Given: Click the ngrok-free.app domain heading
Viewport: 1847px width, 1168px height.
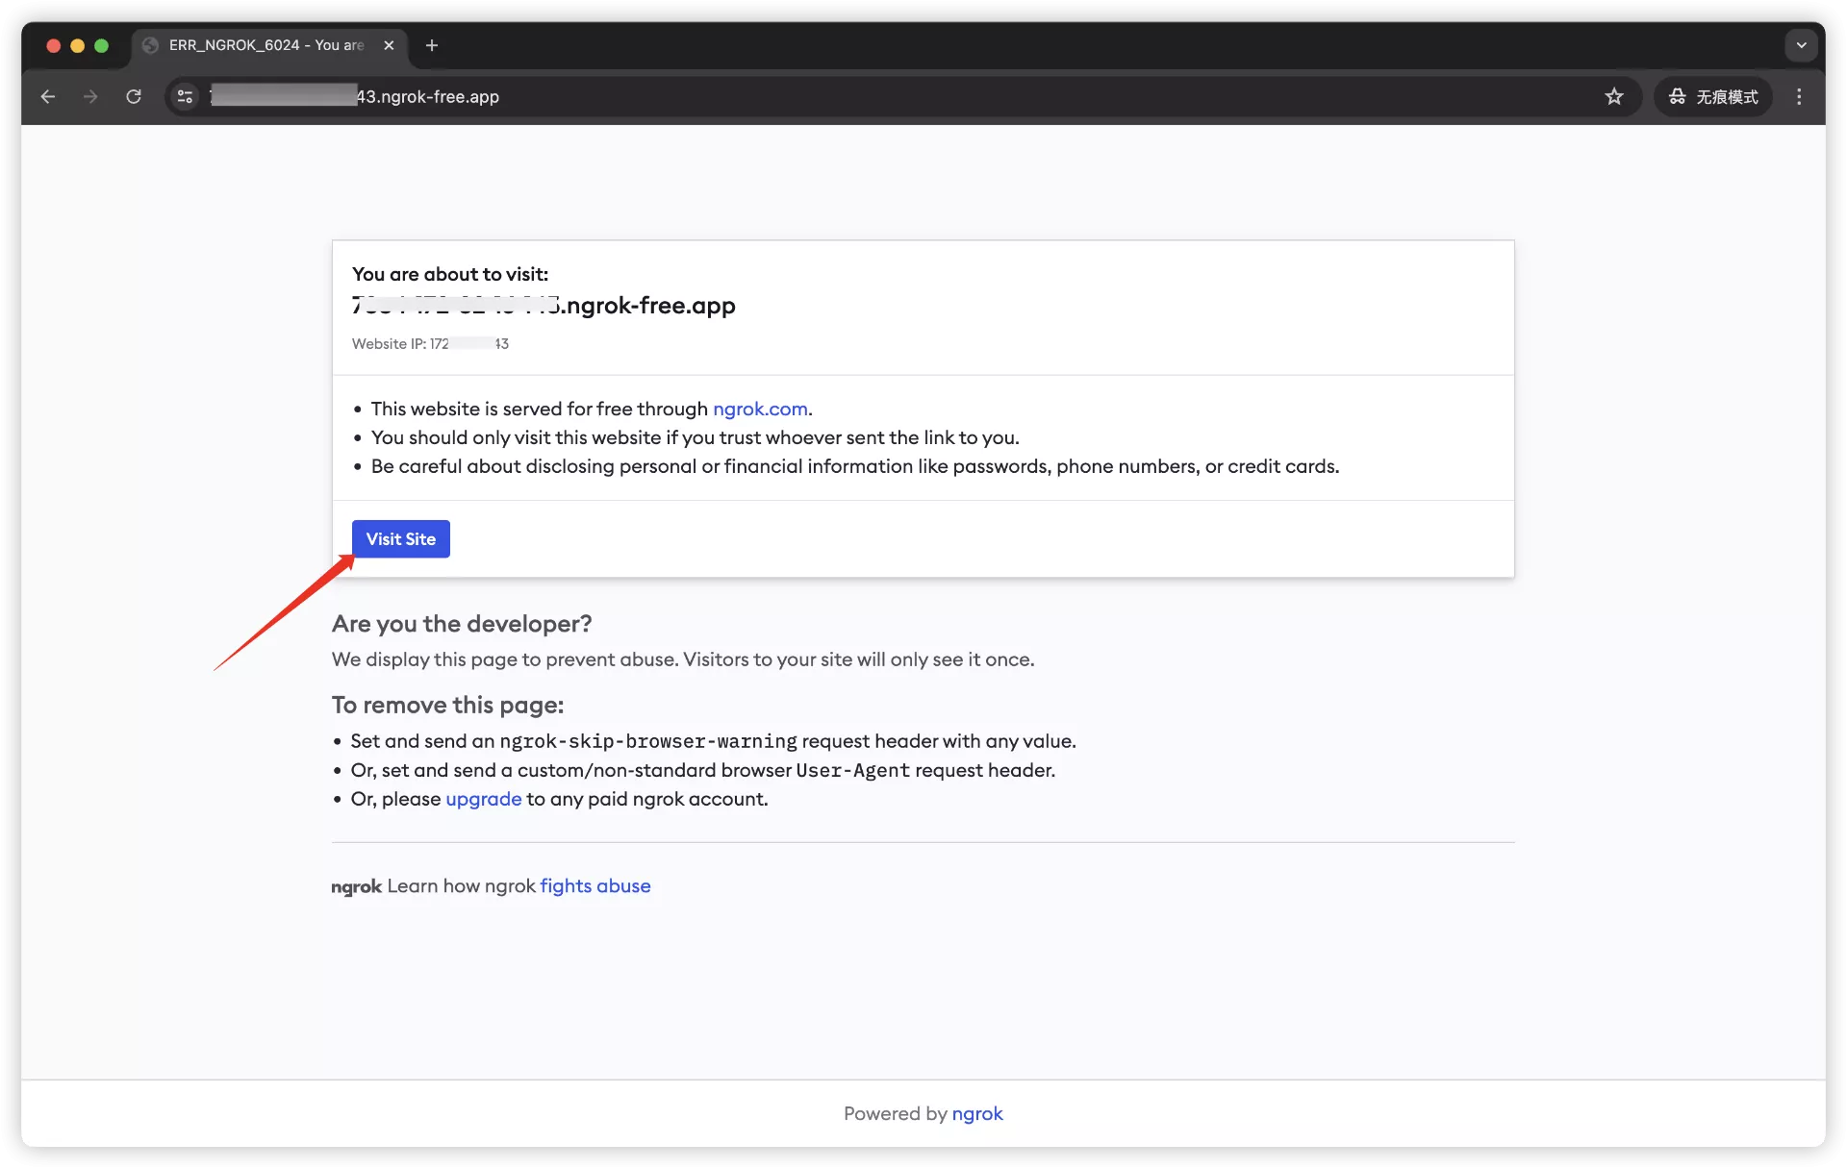Looking at the screenshot, I should [544, 306].
